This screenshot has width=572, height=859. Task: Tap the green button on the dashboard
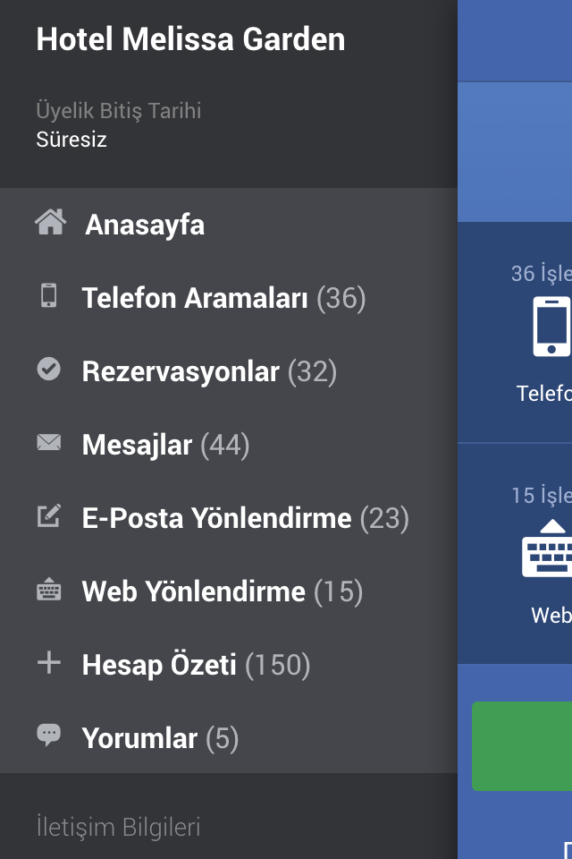(x=522, y=745)
